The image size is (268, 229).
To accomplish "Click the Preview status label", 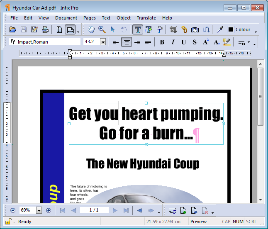I will [x=198, y=222].
